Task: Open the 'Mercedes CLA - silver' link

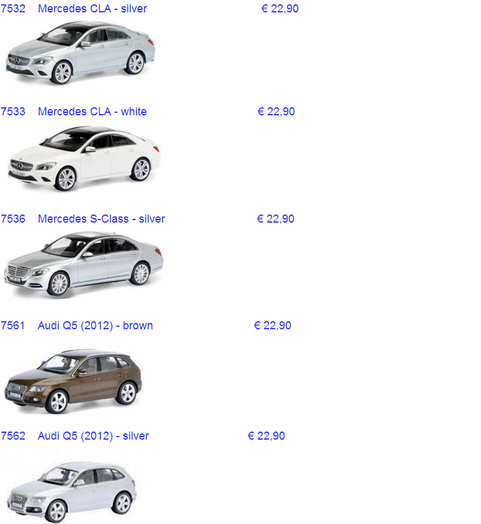Action: (x=92, y=9)
